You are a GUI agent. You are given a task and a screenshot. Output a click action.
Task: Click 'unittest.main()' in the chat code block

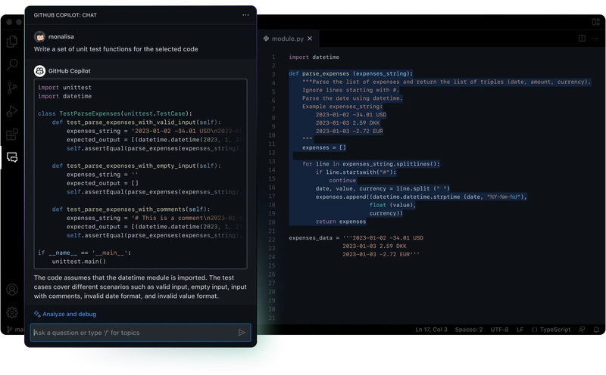click(79, 262)
